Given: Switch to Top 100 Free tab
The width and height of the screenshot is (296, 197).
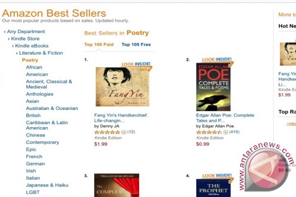Looking at the screenshot, I should pos(136,45).
